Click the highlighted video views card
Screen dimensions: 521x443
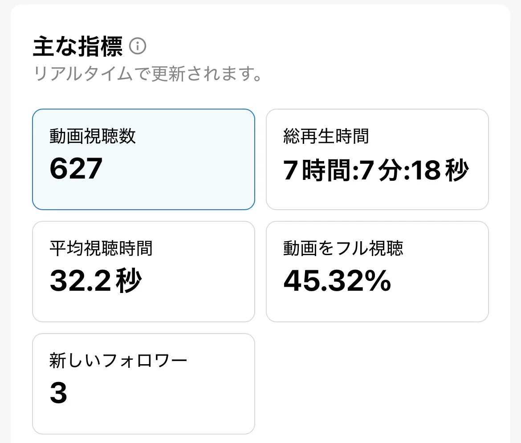pos(143,159)
